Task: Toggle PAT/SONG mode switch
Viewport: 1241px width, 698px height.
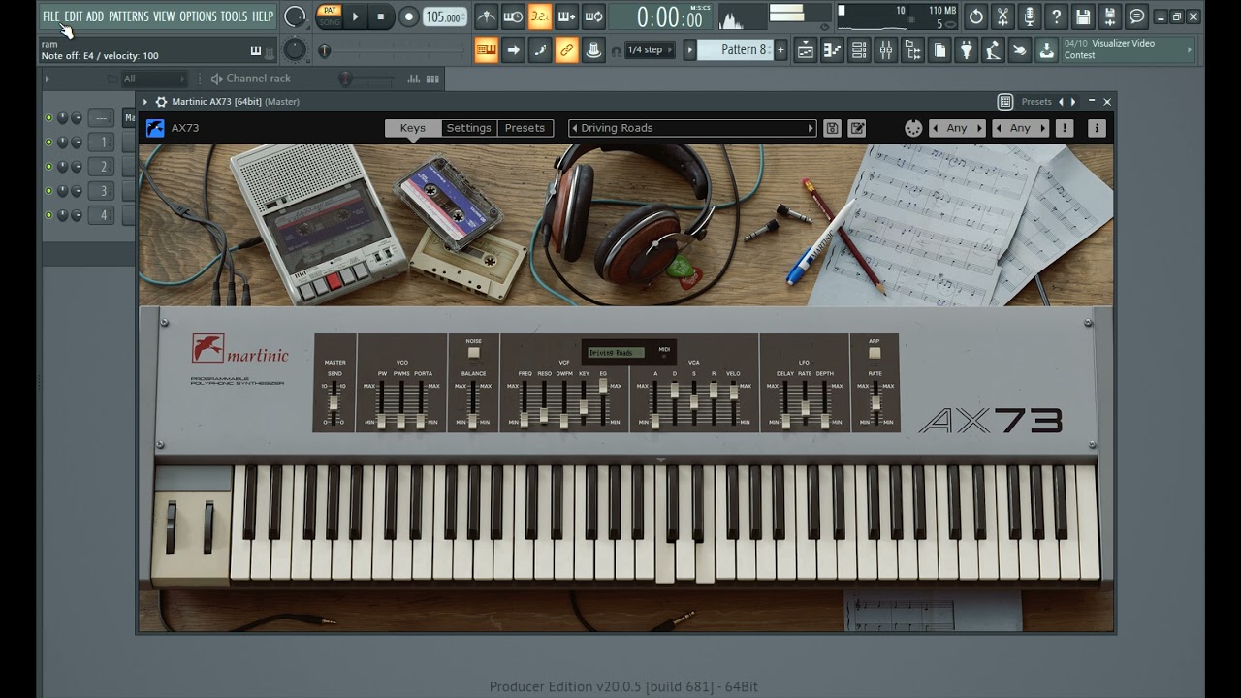Action: [x=330, y=16]
